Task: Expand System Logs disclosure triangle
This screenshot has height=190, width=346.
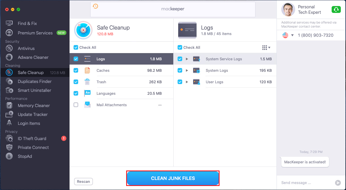Action: tap(187, 70)
